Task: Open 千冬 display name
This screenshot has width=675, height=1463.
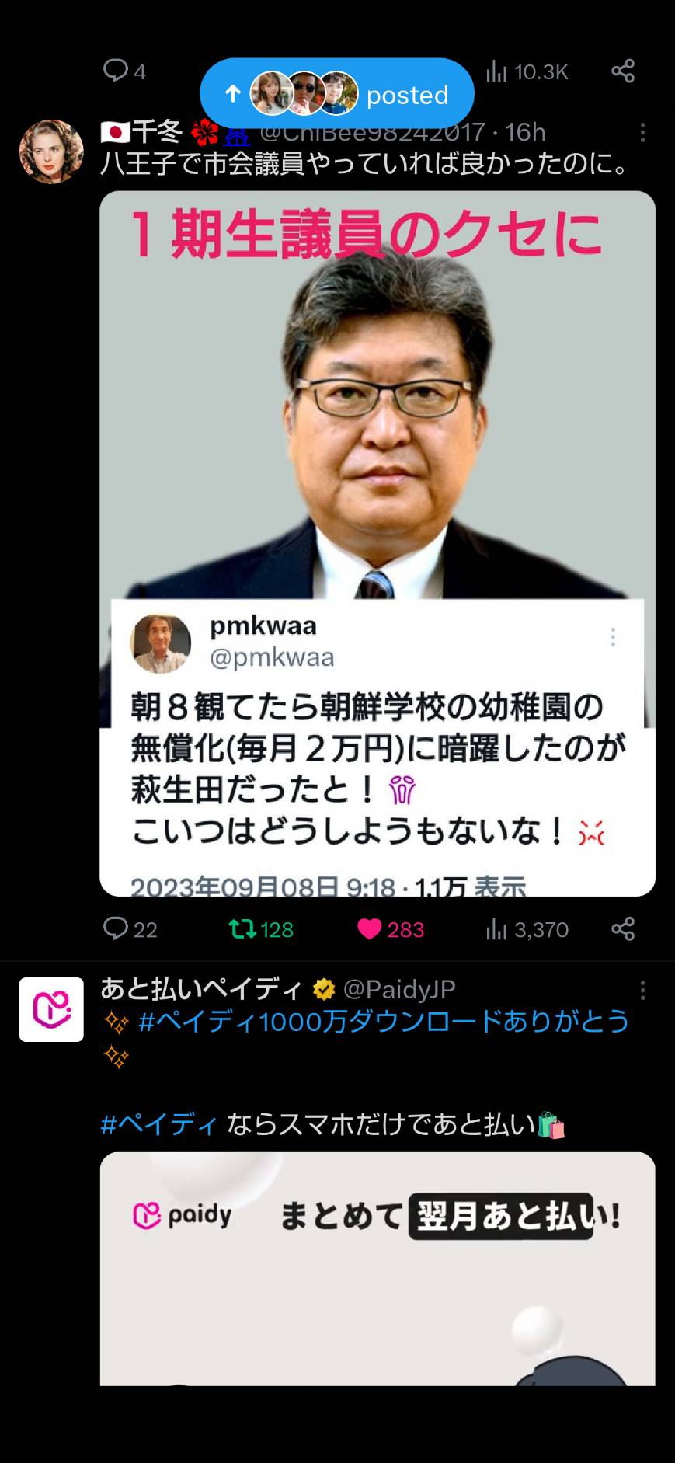Action: click(x=156, y=132)
